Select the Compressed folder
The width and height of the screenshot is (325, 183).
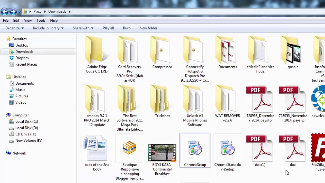(x=162, y=52)
